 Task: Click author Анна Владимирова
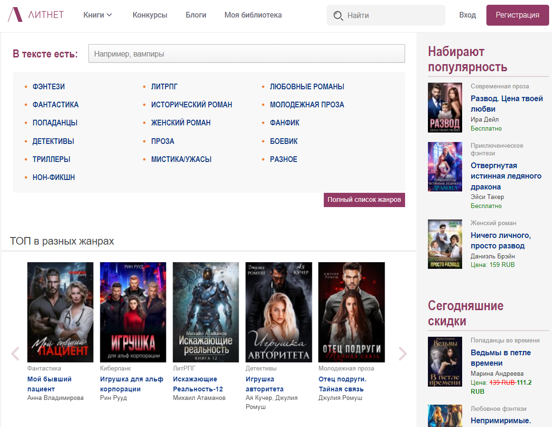coord(55,398)
